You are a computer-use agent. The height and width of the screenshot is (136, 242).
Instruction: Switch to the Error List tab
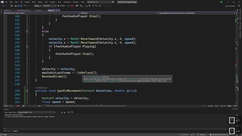[x=7, y=131]
